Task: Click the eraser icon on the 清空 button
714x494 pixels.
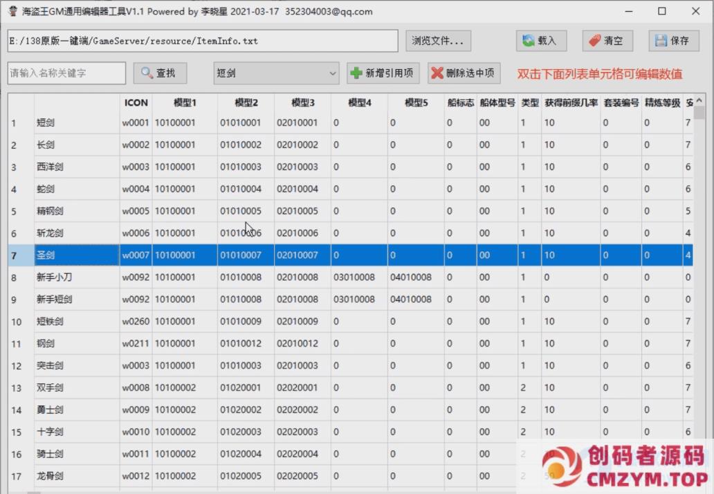Action: point(594,41)
